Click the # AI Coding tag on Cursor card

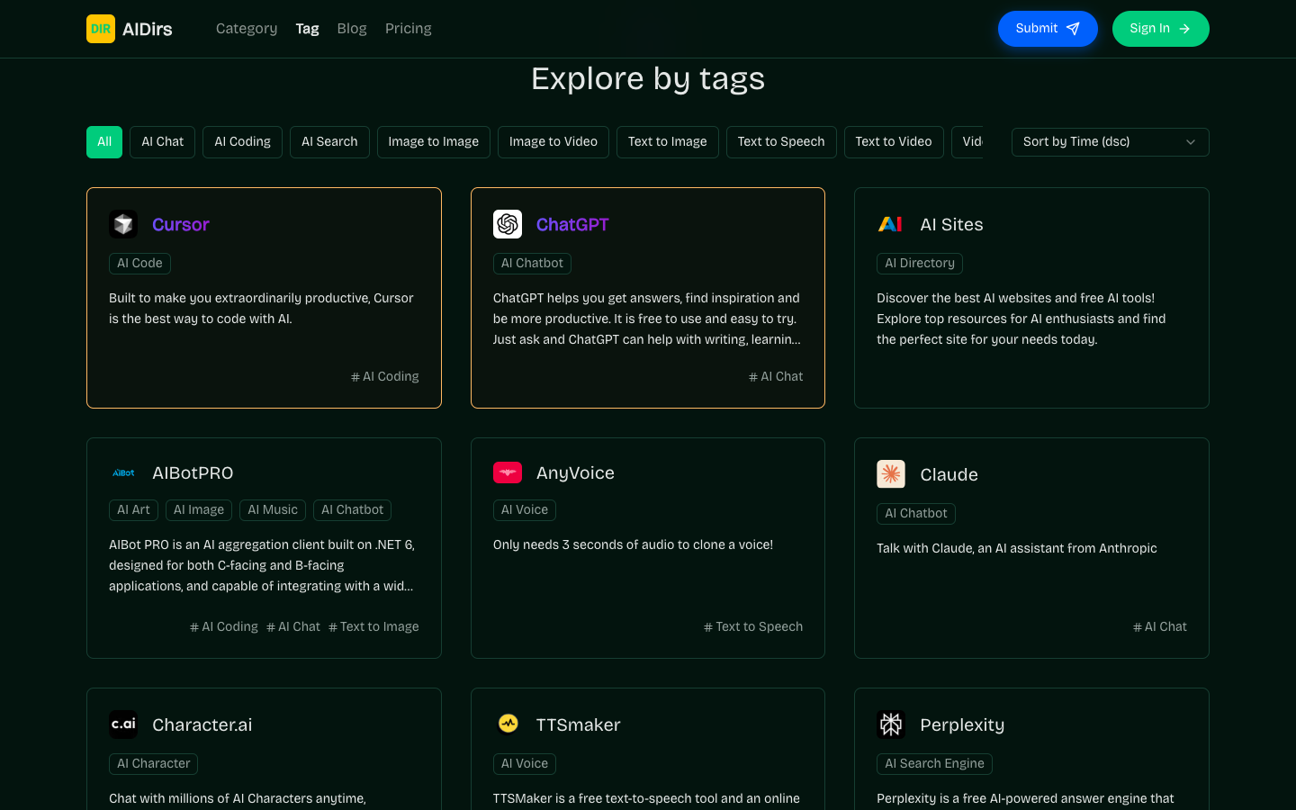385,376
